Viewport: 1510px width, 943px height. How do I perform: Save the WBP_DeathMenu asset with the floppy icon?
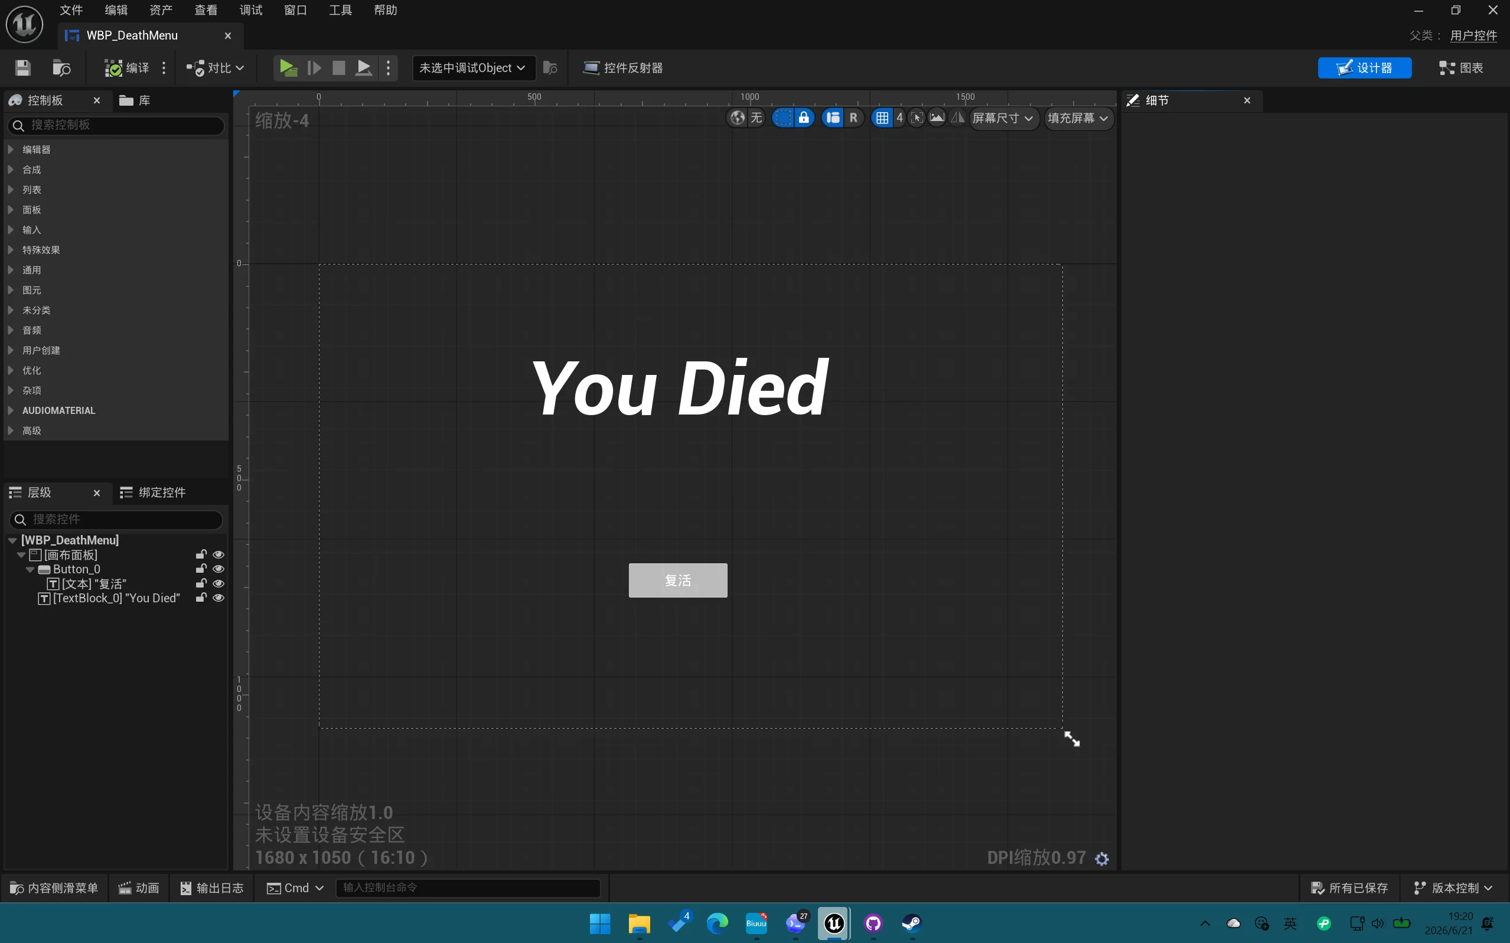click(23, 68)
